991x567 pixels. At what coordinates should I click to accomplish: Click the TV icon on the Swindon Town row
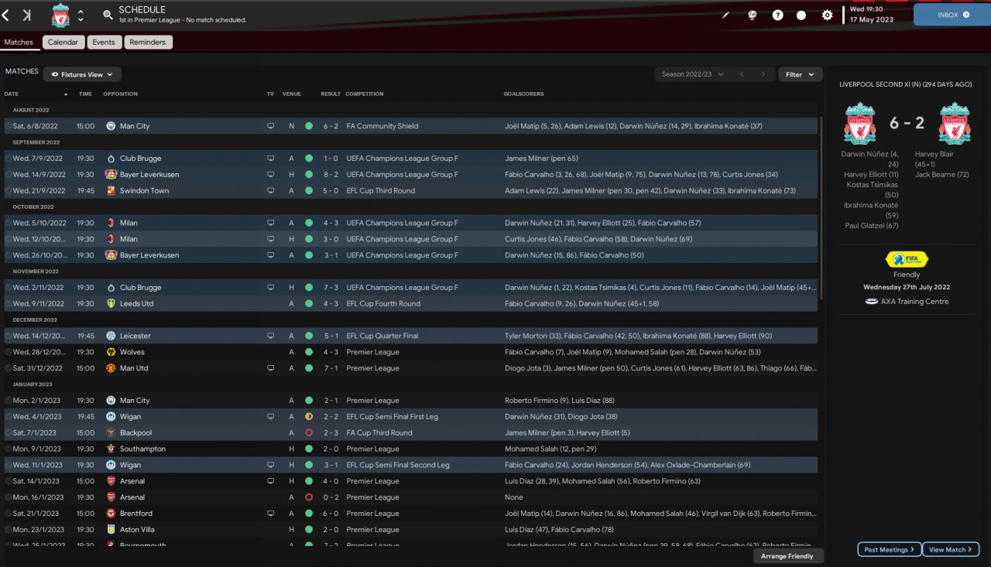(x=270, y=191)
